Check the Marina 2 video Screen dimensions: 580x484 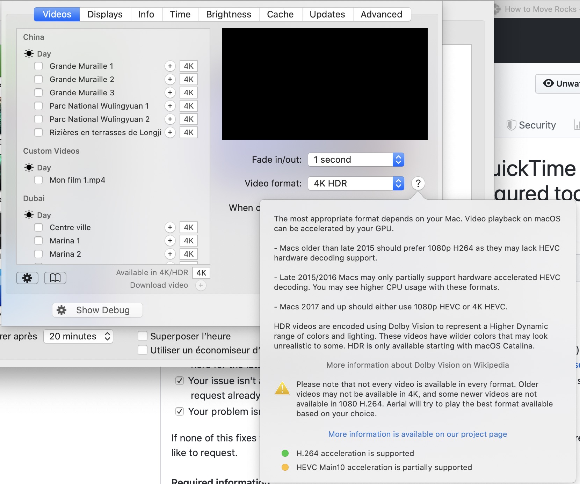pos(38,254)
